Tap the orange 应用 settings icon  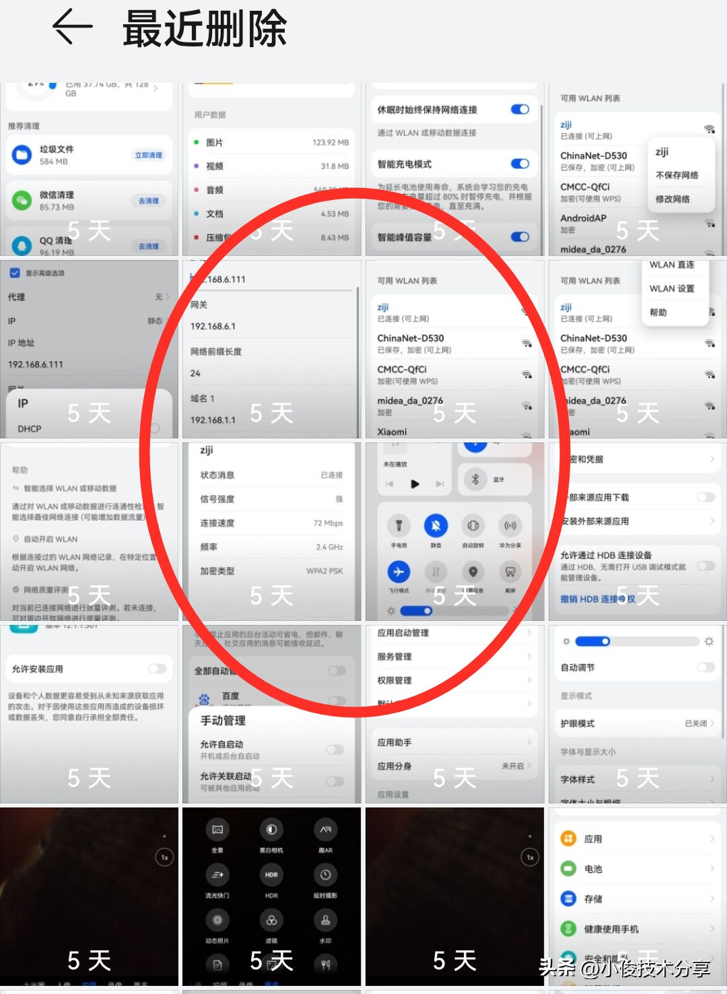point(569,838)
